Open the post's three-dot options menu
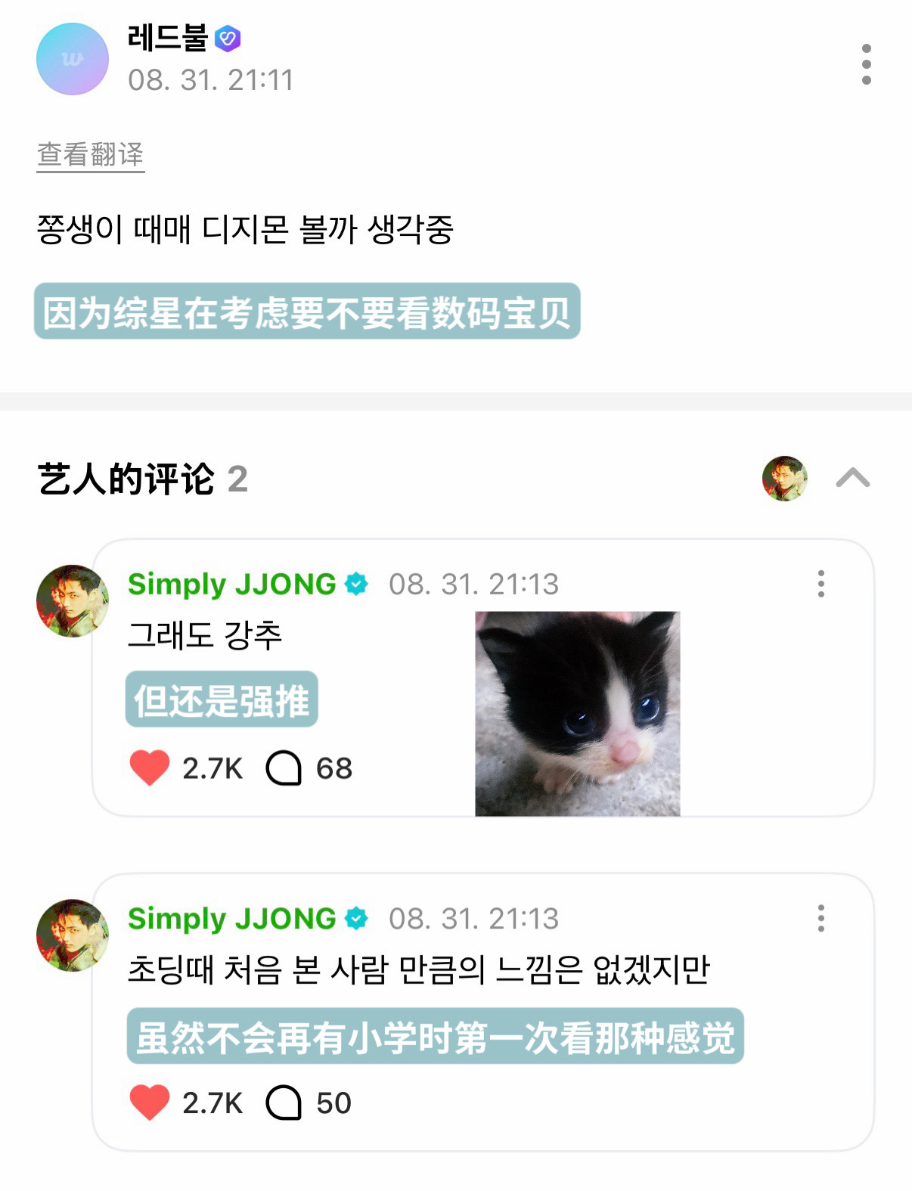This screenshot has width=912, height=1191. click(866, 64)
